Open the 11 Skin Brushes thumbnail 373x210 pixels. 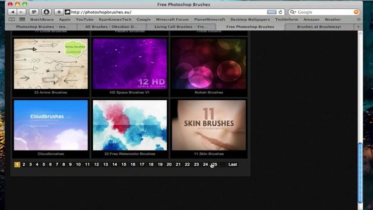(x=209, y=125)
